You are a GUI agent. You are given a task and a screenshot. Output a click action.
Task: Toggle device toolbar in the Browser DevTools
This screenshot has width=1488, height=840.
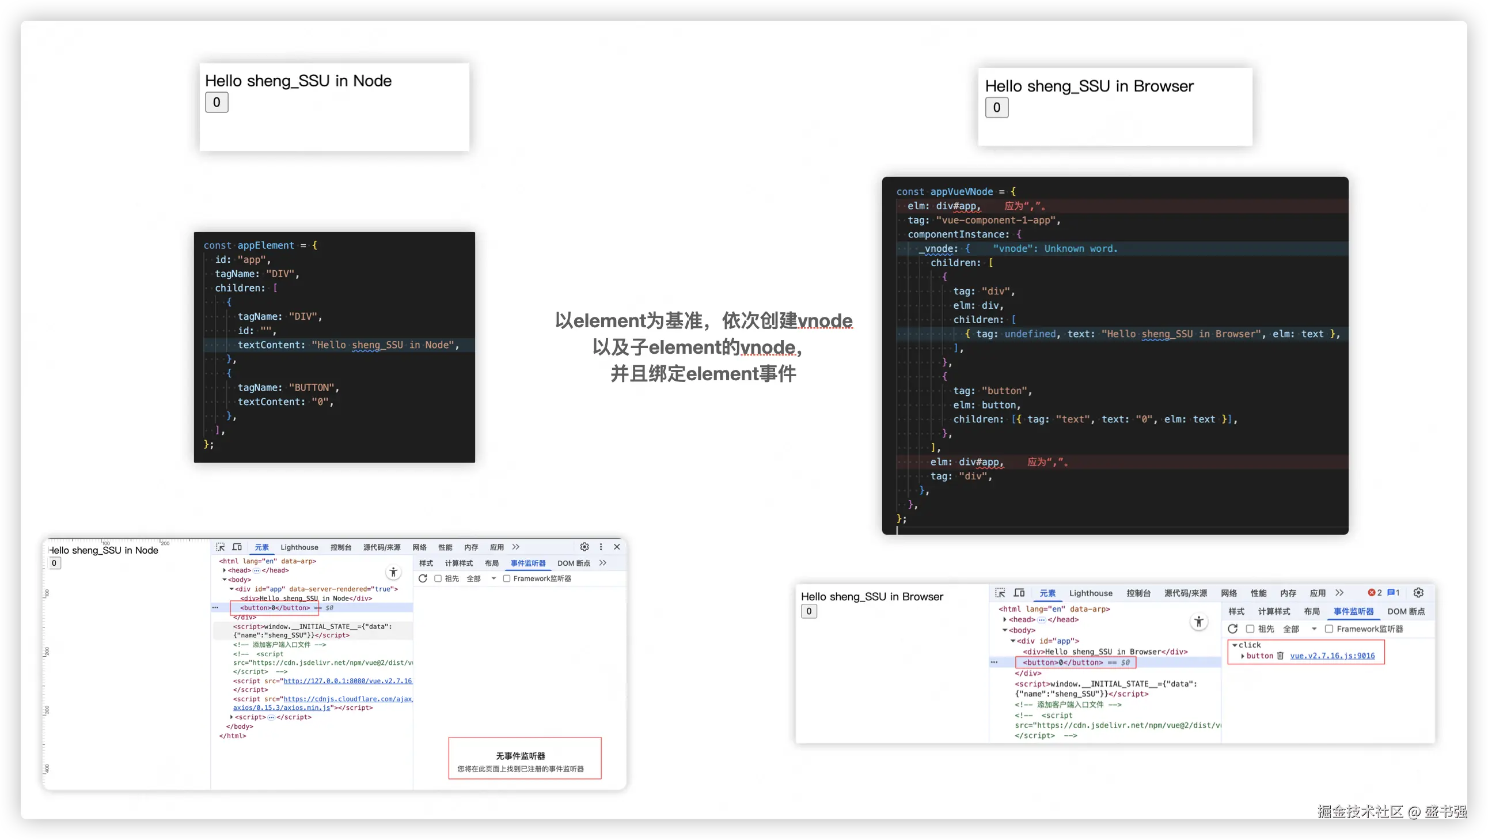pyautogui.click(x=1019, y=593)
